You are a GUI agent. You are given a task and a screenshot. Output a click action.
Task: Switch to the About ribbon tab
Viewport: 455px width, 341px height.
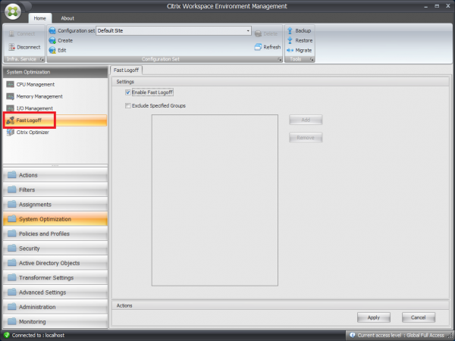pos(67,17)
